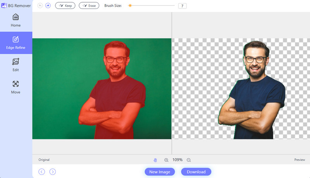Open the Edge Refine tab
This screenshot has height=178, width=310.
coord(16,42)
